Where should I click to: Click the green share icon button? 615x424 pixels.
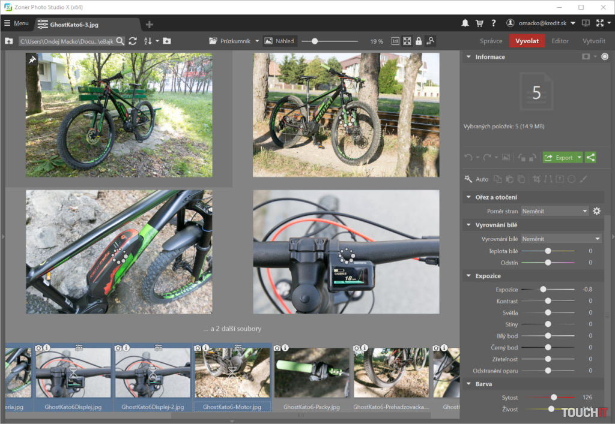591,157
